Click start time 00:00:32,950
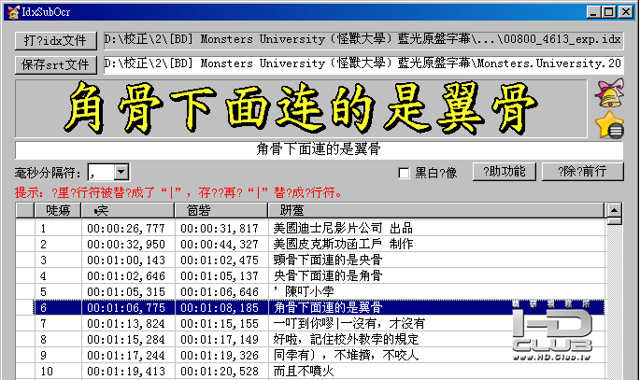This screenshot has height=380, width=640. pos(126,245)
